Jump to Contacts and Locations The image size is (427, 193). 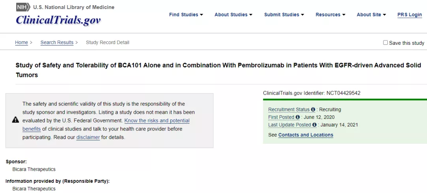pyautogui.click(x=305, y=135)
